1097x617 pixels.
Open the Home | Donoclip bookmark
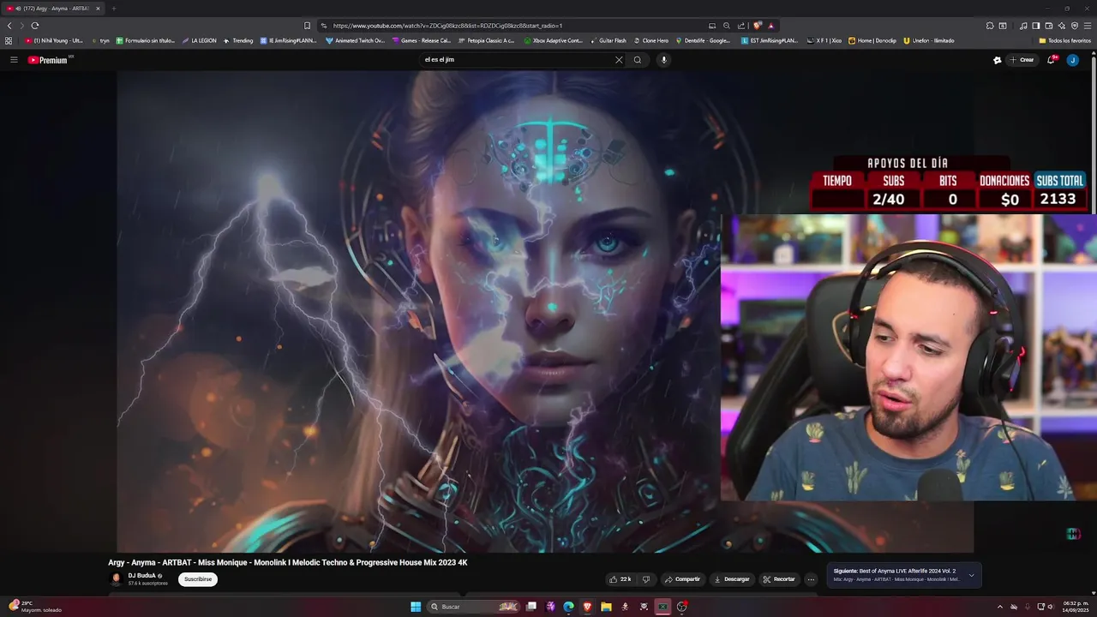click(x=872, y=40)
